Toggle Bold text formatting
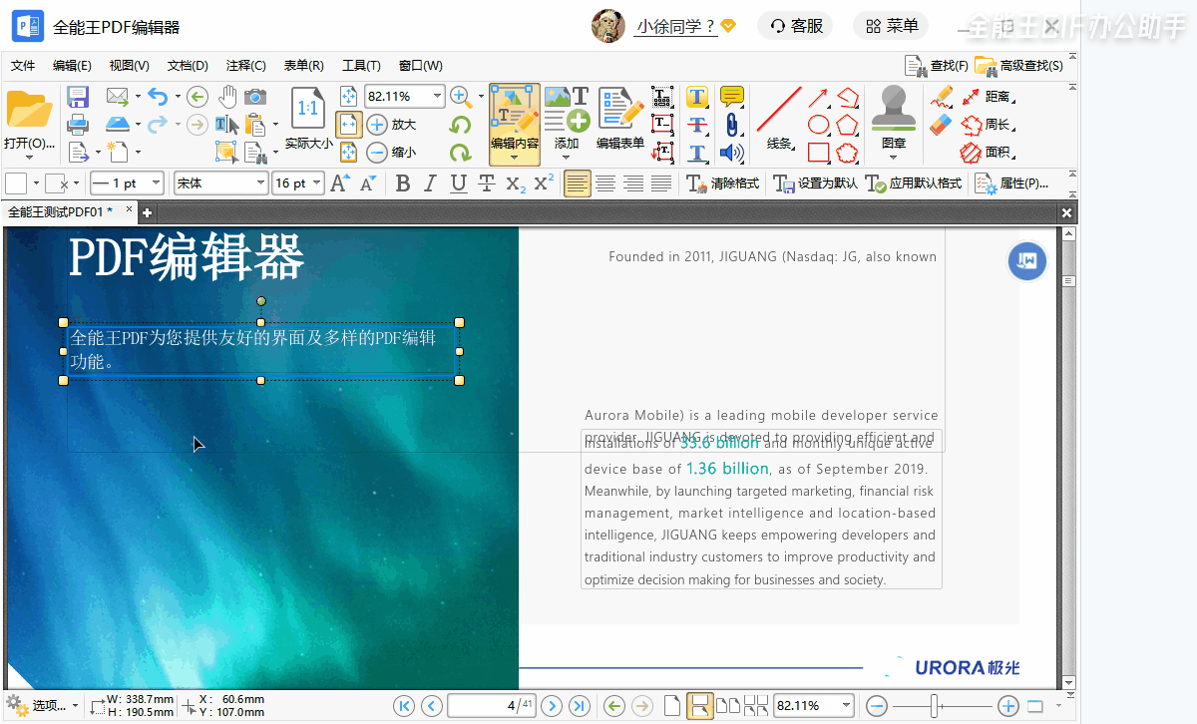Screen dimensions: 1197x724 pyautogui.click(x=403, y=183)
